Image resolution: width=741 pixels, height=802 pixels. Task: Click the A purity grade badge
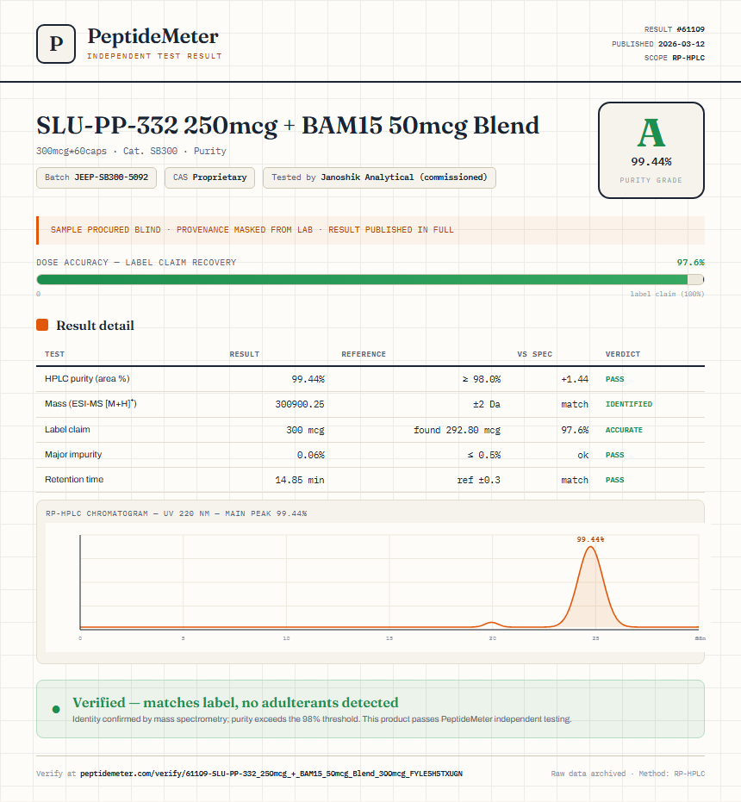651,150
